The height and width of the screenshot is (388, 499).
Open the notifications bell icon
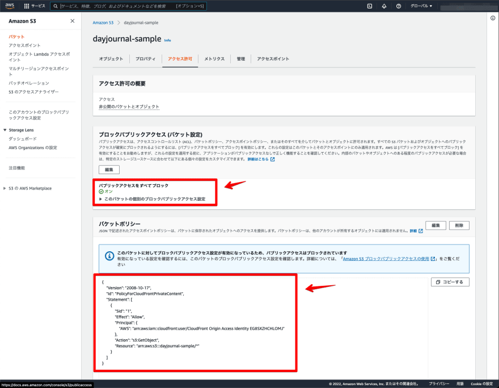pos(384,6)
